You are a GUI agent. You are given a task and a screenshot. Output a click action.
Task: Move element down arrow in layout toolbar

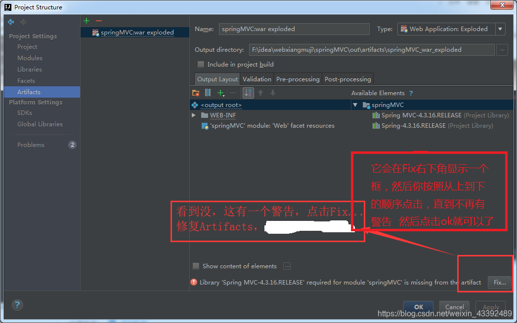click(273, 93)
